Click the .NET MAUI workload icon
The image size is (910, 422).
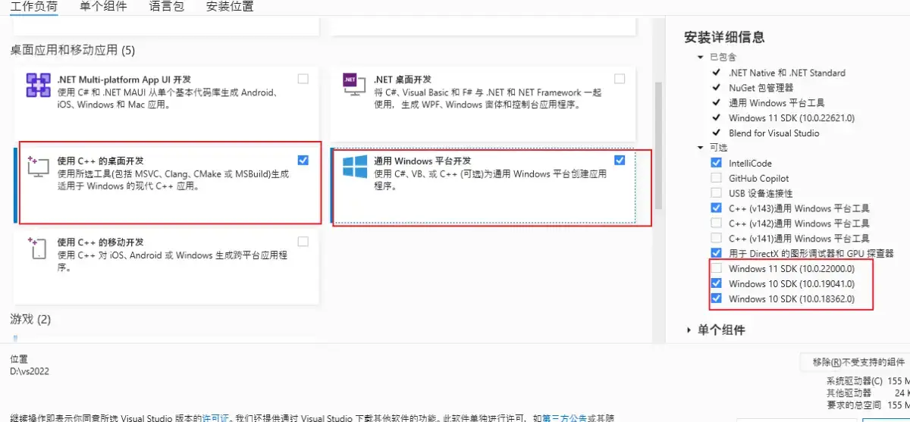(x=38, y=85)
